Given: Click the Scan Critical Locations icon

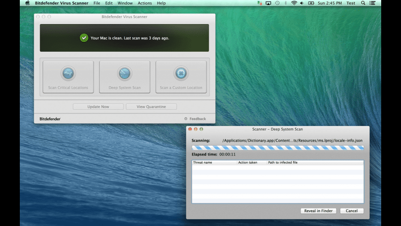Looking at the screenshot, I should click(x=68, y=73).
